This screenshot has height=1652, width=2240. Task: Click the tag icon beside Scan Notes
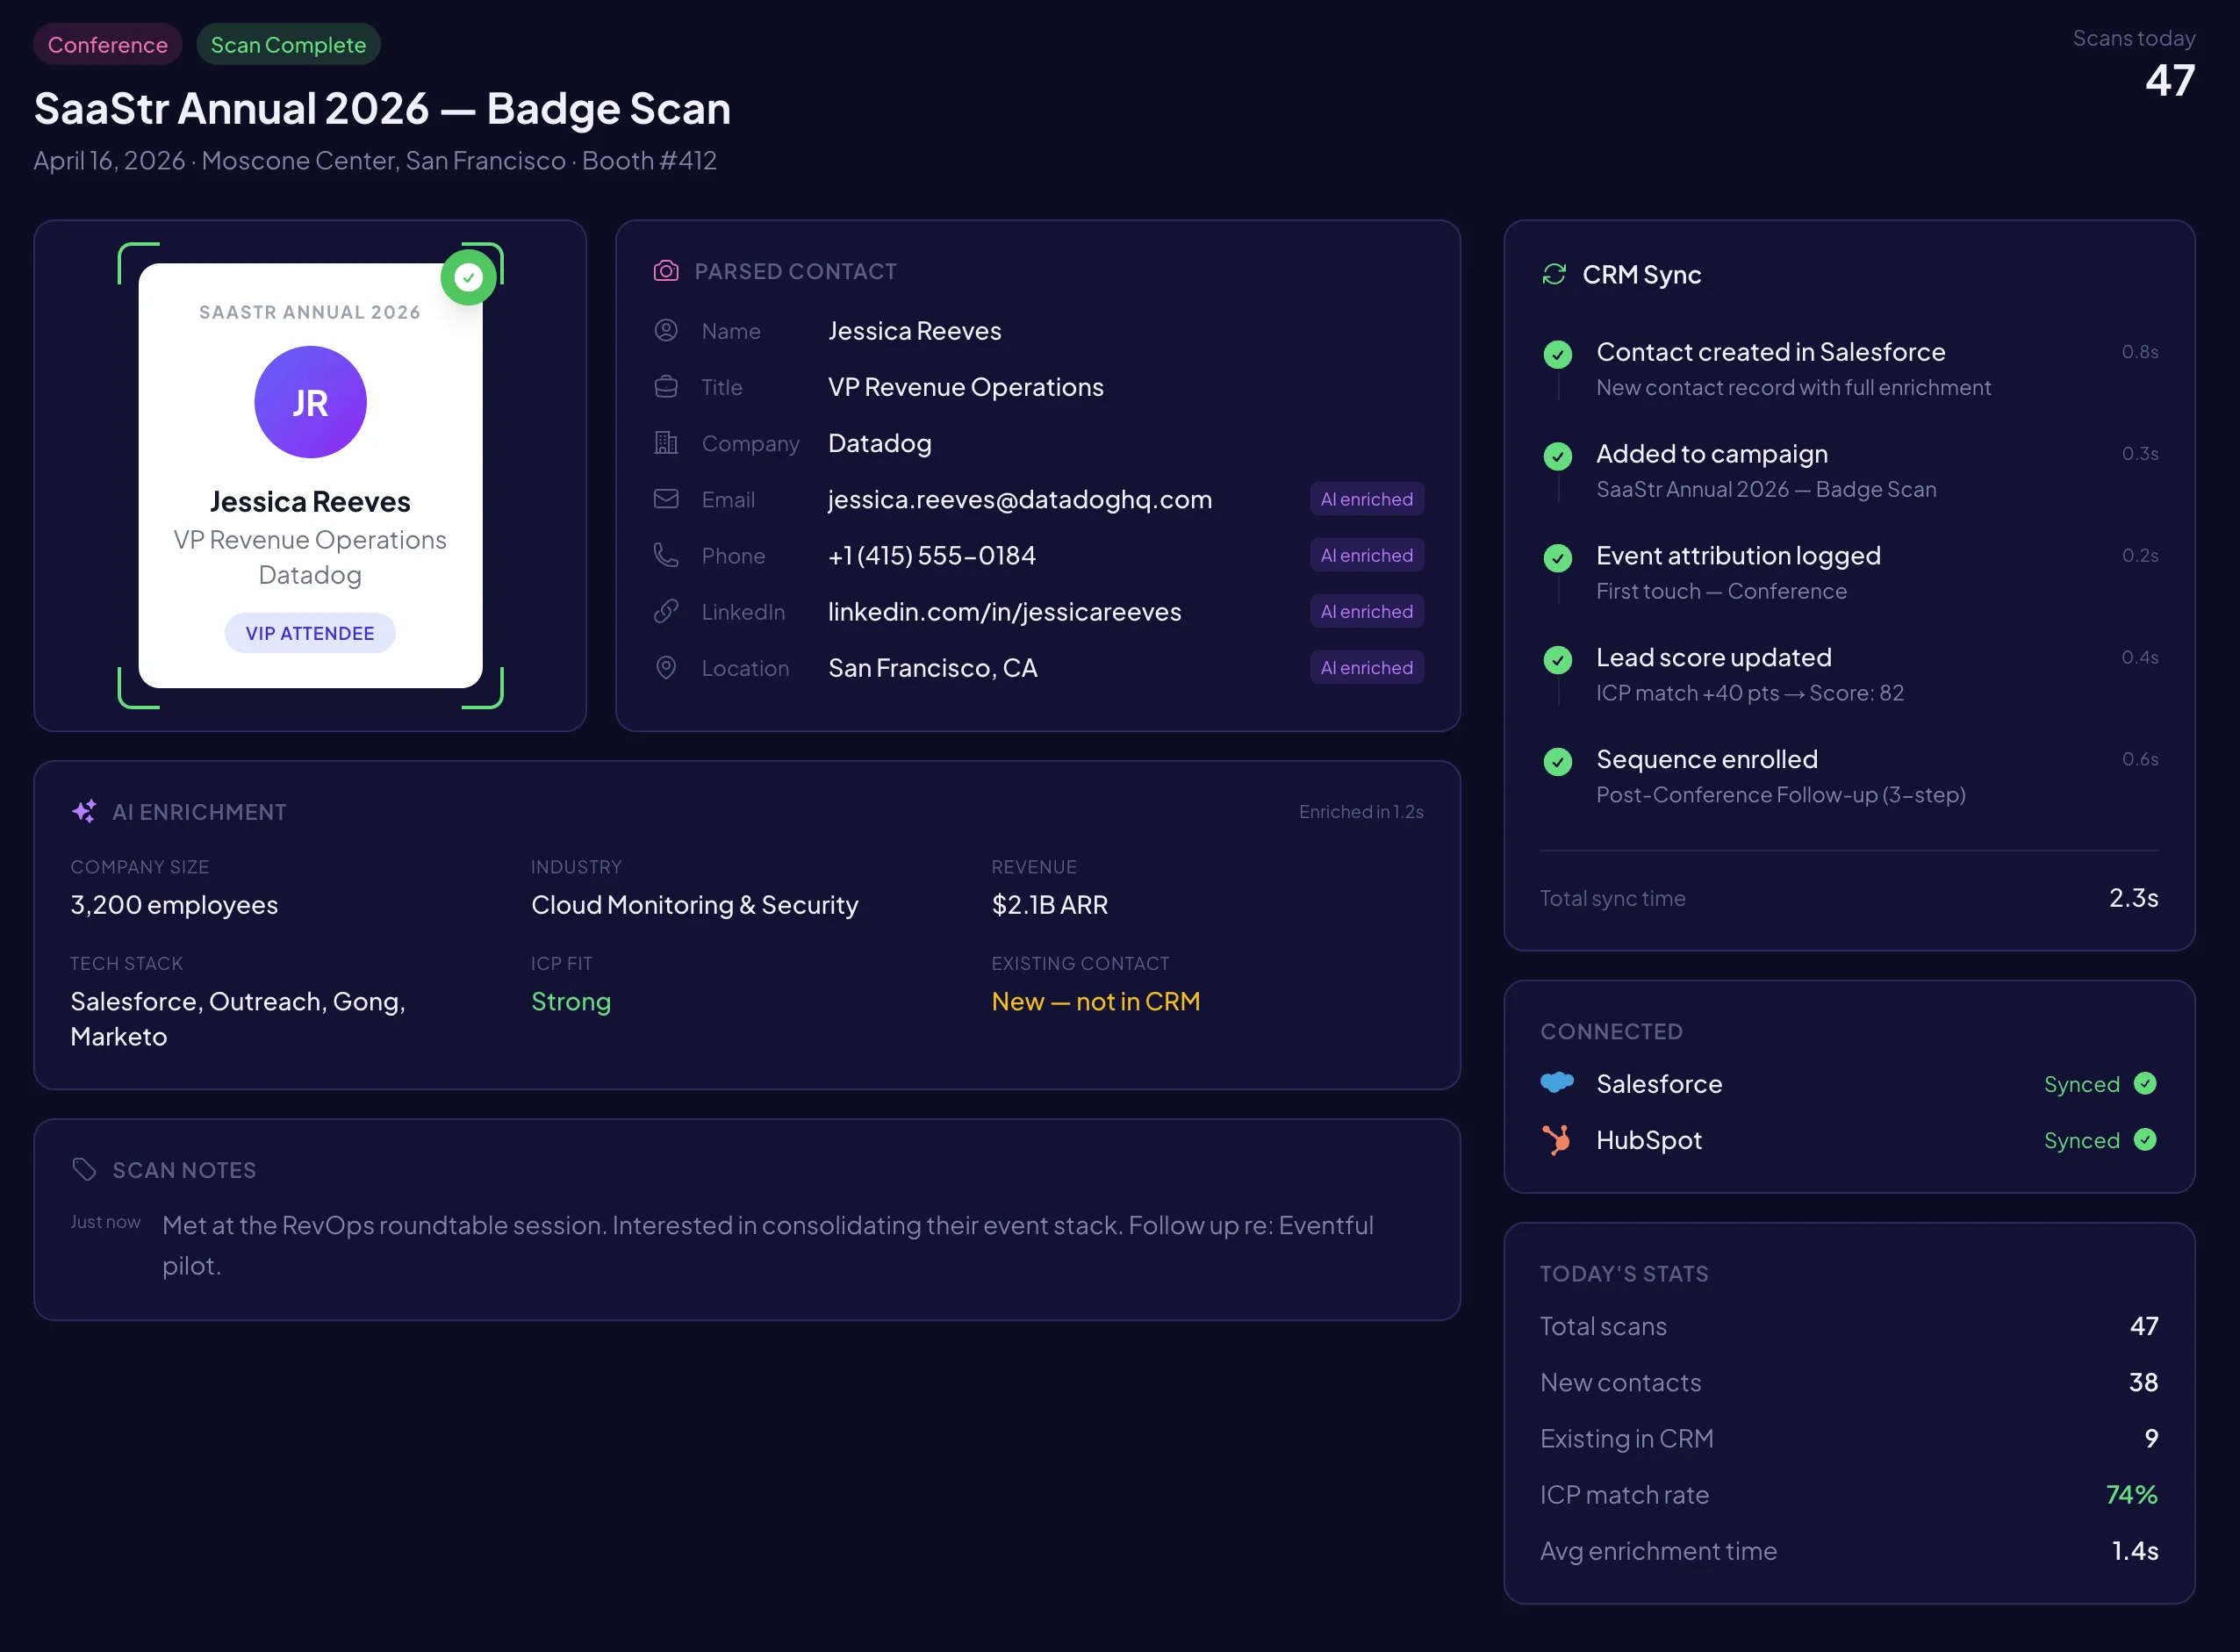point(83,1168)
